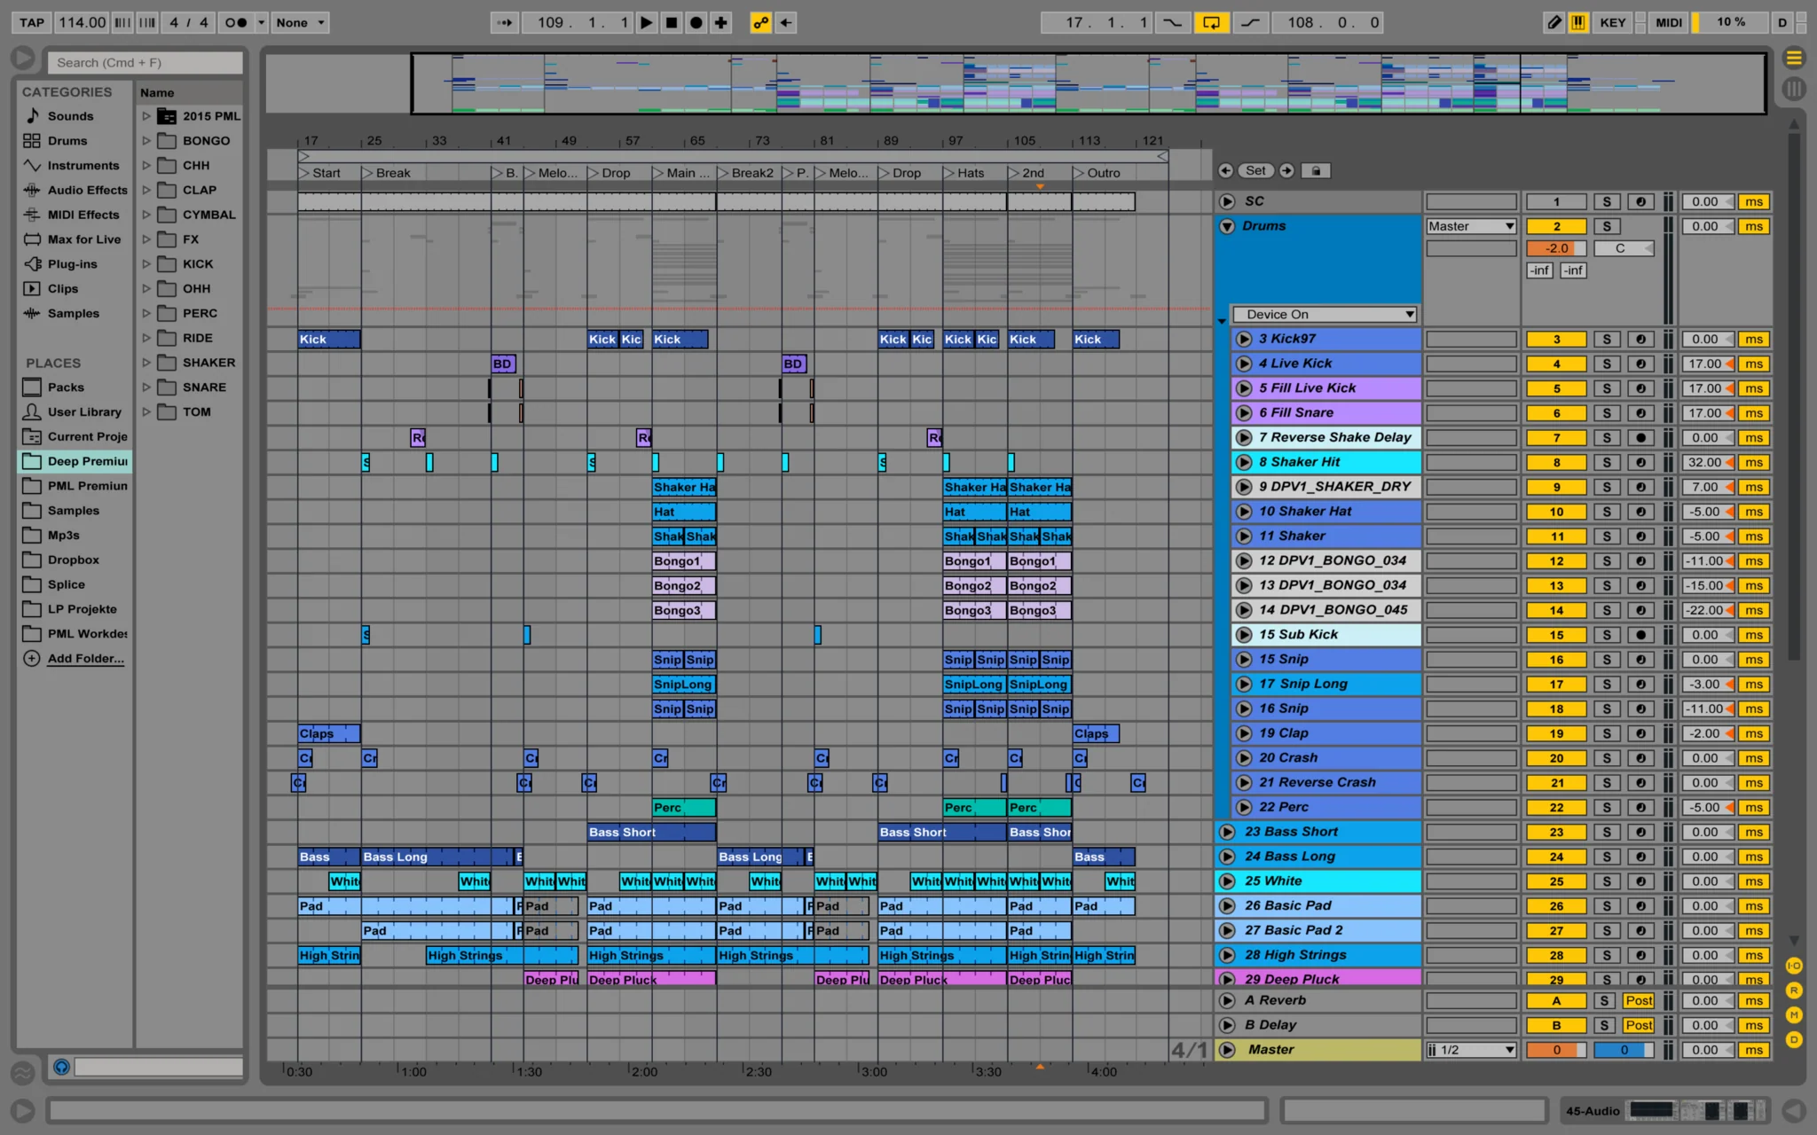Click the MIDI arrangement overdub plus button
The height and width of the screenshot is (1135, 1817).
[721, 22]
